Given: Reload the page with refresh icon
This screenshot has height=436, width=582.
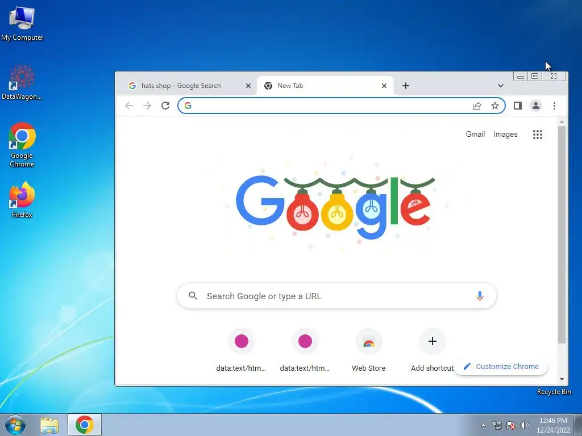Looking at the screenshot, I should [x=165, y=106].
